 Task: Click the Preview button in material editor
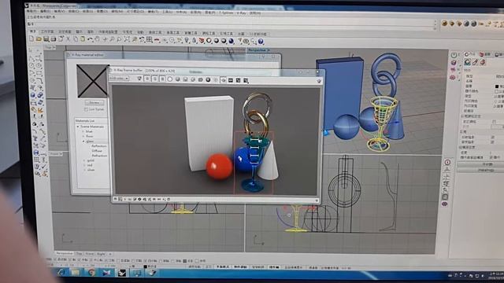click(x=94, y=103)
